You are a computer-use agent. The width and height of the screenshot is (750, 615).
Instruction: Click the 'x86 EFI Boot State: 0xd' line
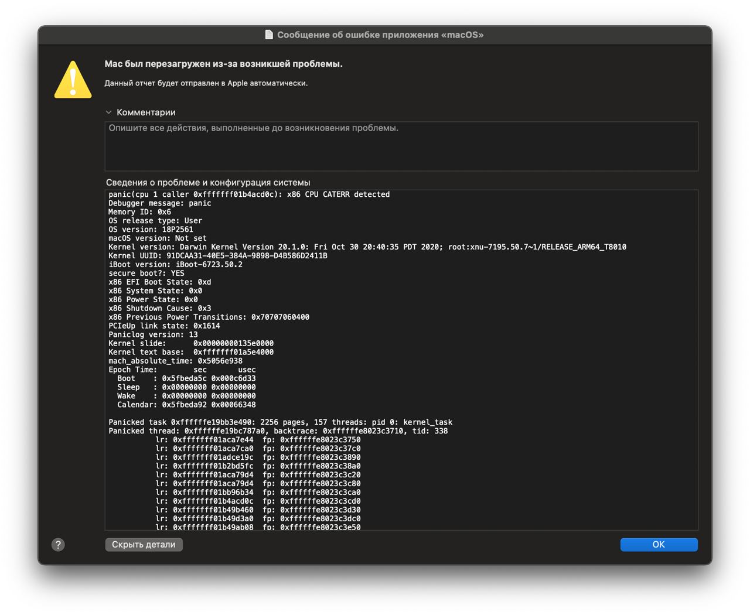click(x=160, y=282)
